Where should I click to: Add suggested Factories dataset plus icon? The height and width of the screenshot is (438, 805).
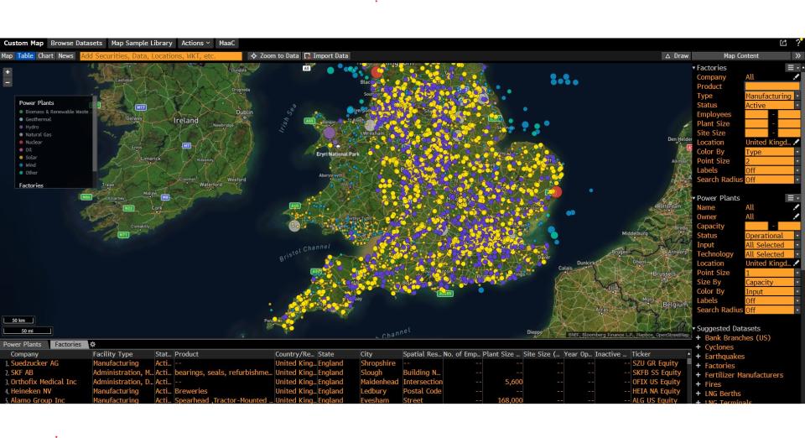click(x=699, y=366)
